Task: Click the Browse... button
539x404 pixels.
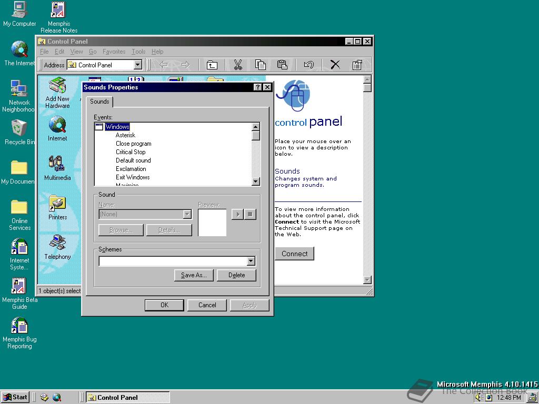Action: coord(121,230)
